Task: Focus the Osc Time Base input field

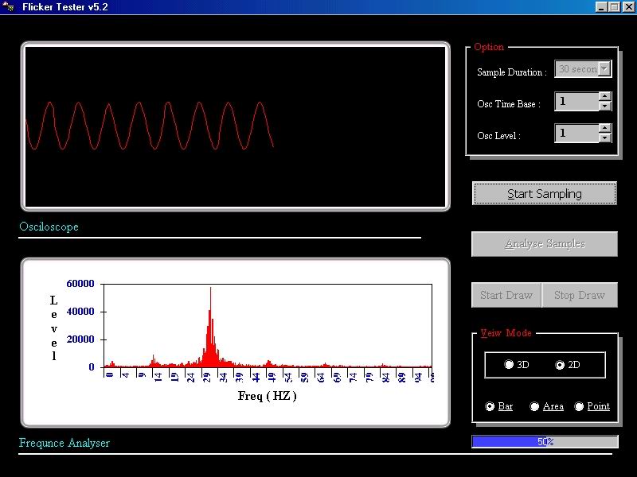Action: click(x=576, y=101)
